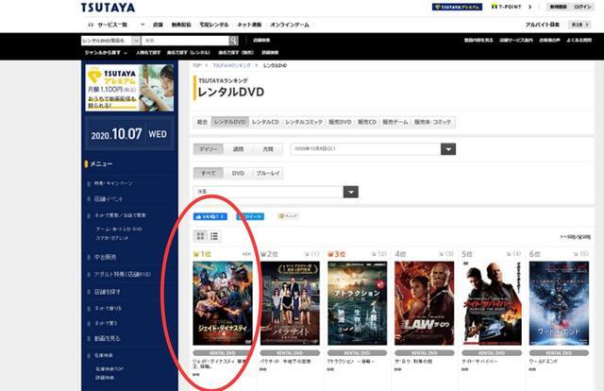Open 店舗 in the top navigation
This screenshot has height=391, width=604.
pyautogui.click(x=158, y=25)
